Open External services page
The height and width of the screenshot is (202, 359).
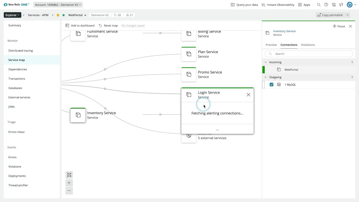19,98
